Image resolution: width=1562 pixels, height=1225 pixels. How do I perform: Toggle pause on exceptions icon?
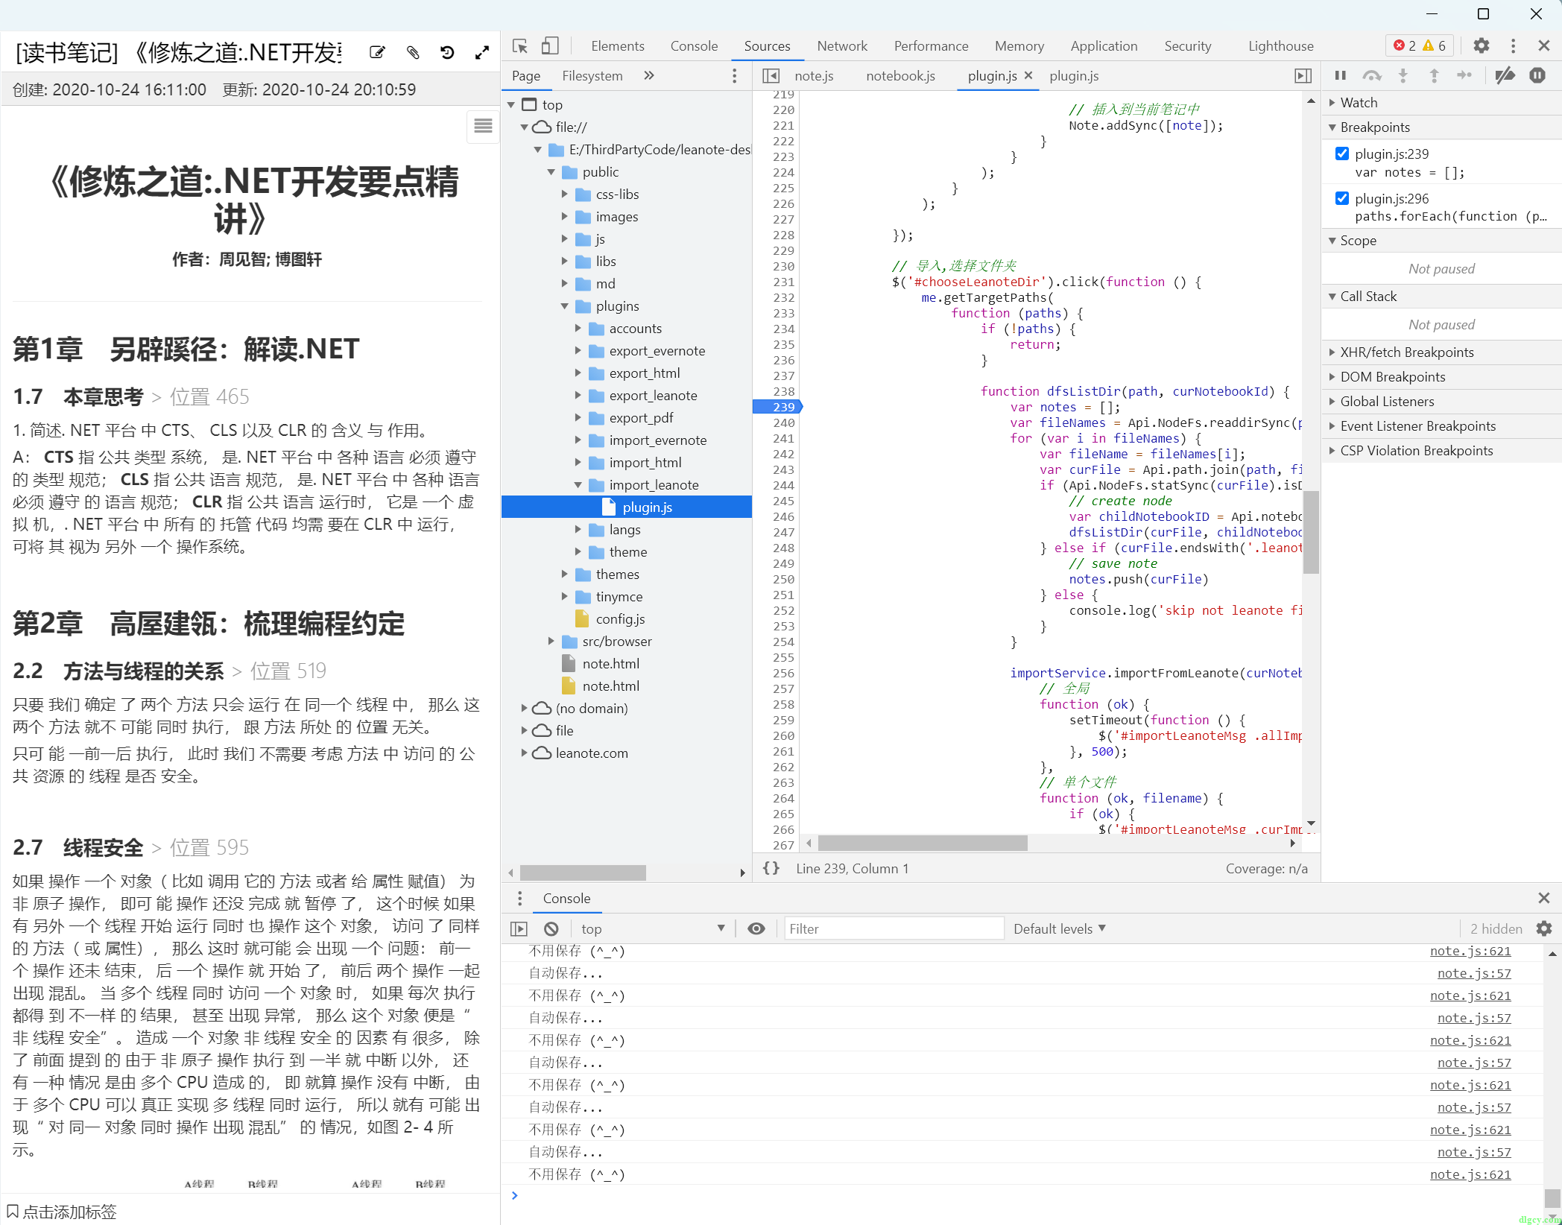[1537, 75]
